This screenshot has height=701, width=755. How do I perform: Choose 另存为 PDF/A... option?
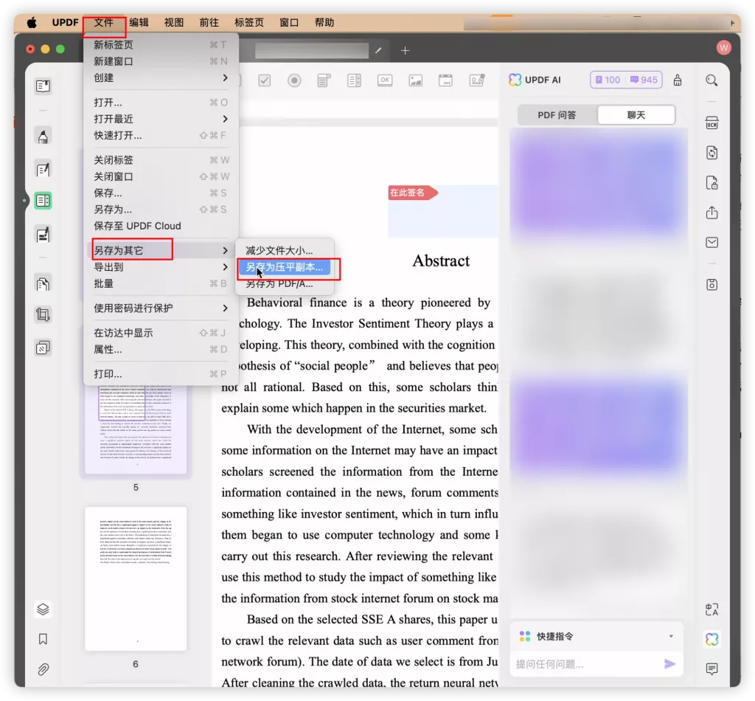tap(285, 284)
